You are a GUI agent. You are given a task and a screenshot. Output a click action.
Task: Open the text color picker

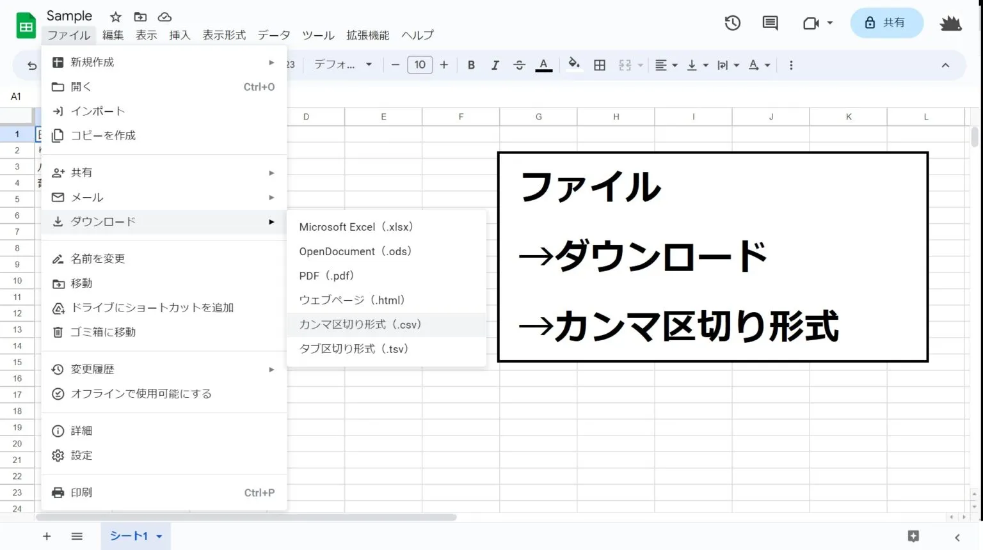pyautogui.click(x=543, y=65)
